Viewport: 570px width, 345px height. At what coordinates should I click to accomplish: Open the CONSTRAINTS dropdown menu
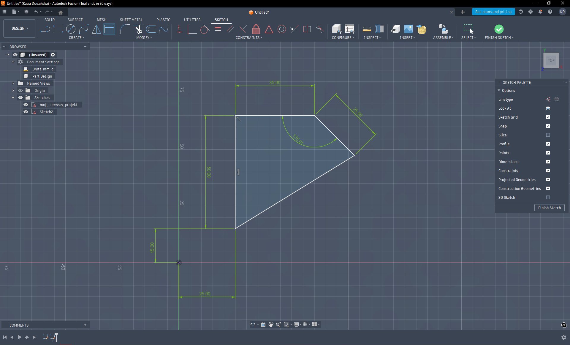pos(249,38)
